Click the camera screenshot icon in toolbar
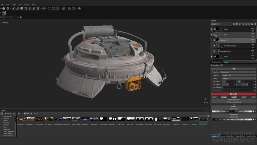 [x=79, y=8]
